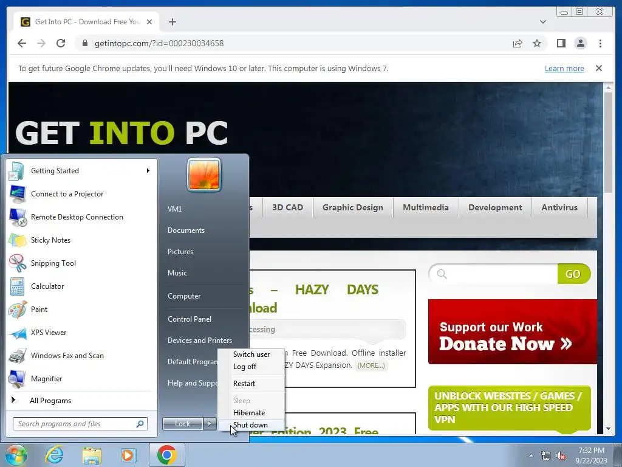This screenshot has width=622, height=467.
Task: Launch Calculator from Start menu
Action: 81,286
